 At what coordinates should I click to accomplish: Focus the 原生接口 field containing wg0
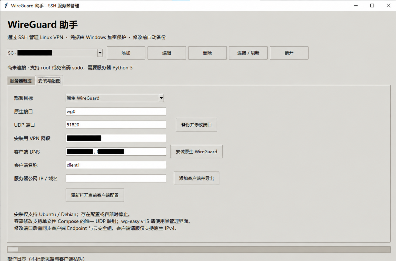pos(116,112)
